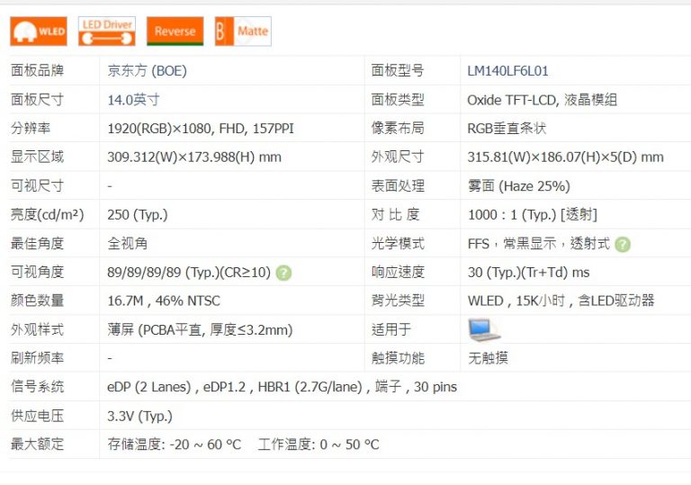Select outline size 315.81(W)×186.07(H)×5(D) mm
691x485 pixels.
565,157
